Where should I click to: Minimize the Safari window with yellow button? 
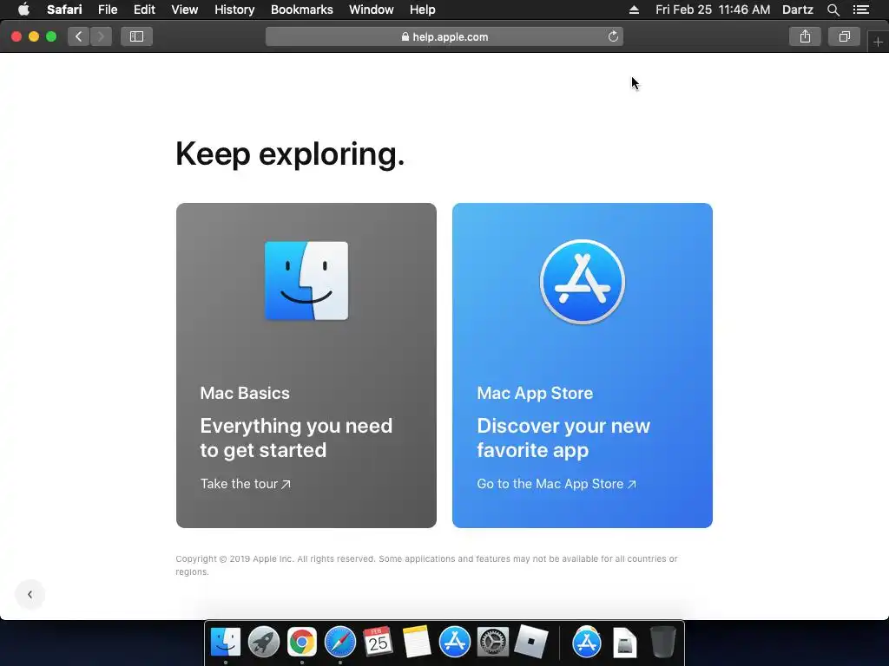tap(34, 36)
